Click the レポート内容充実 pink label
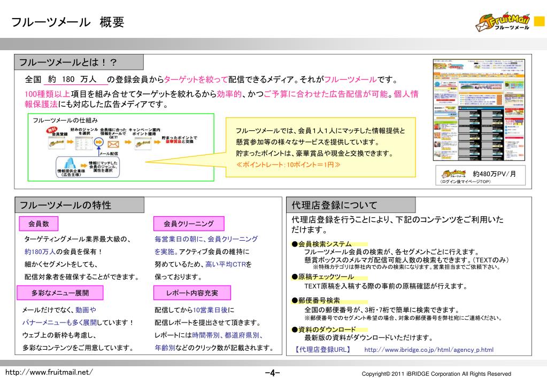 pos(192,293)
